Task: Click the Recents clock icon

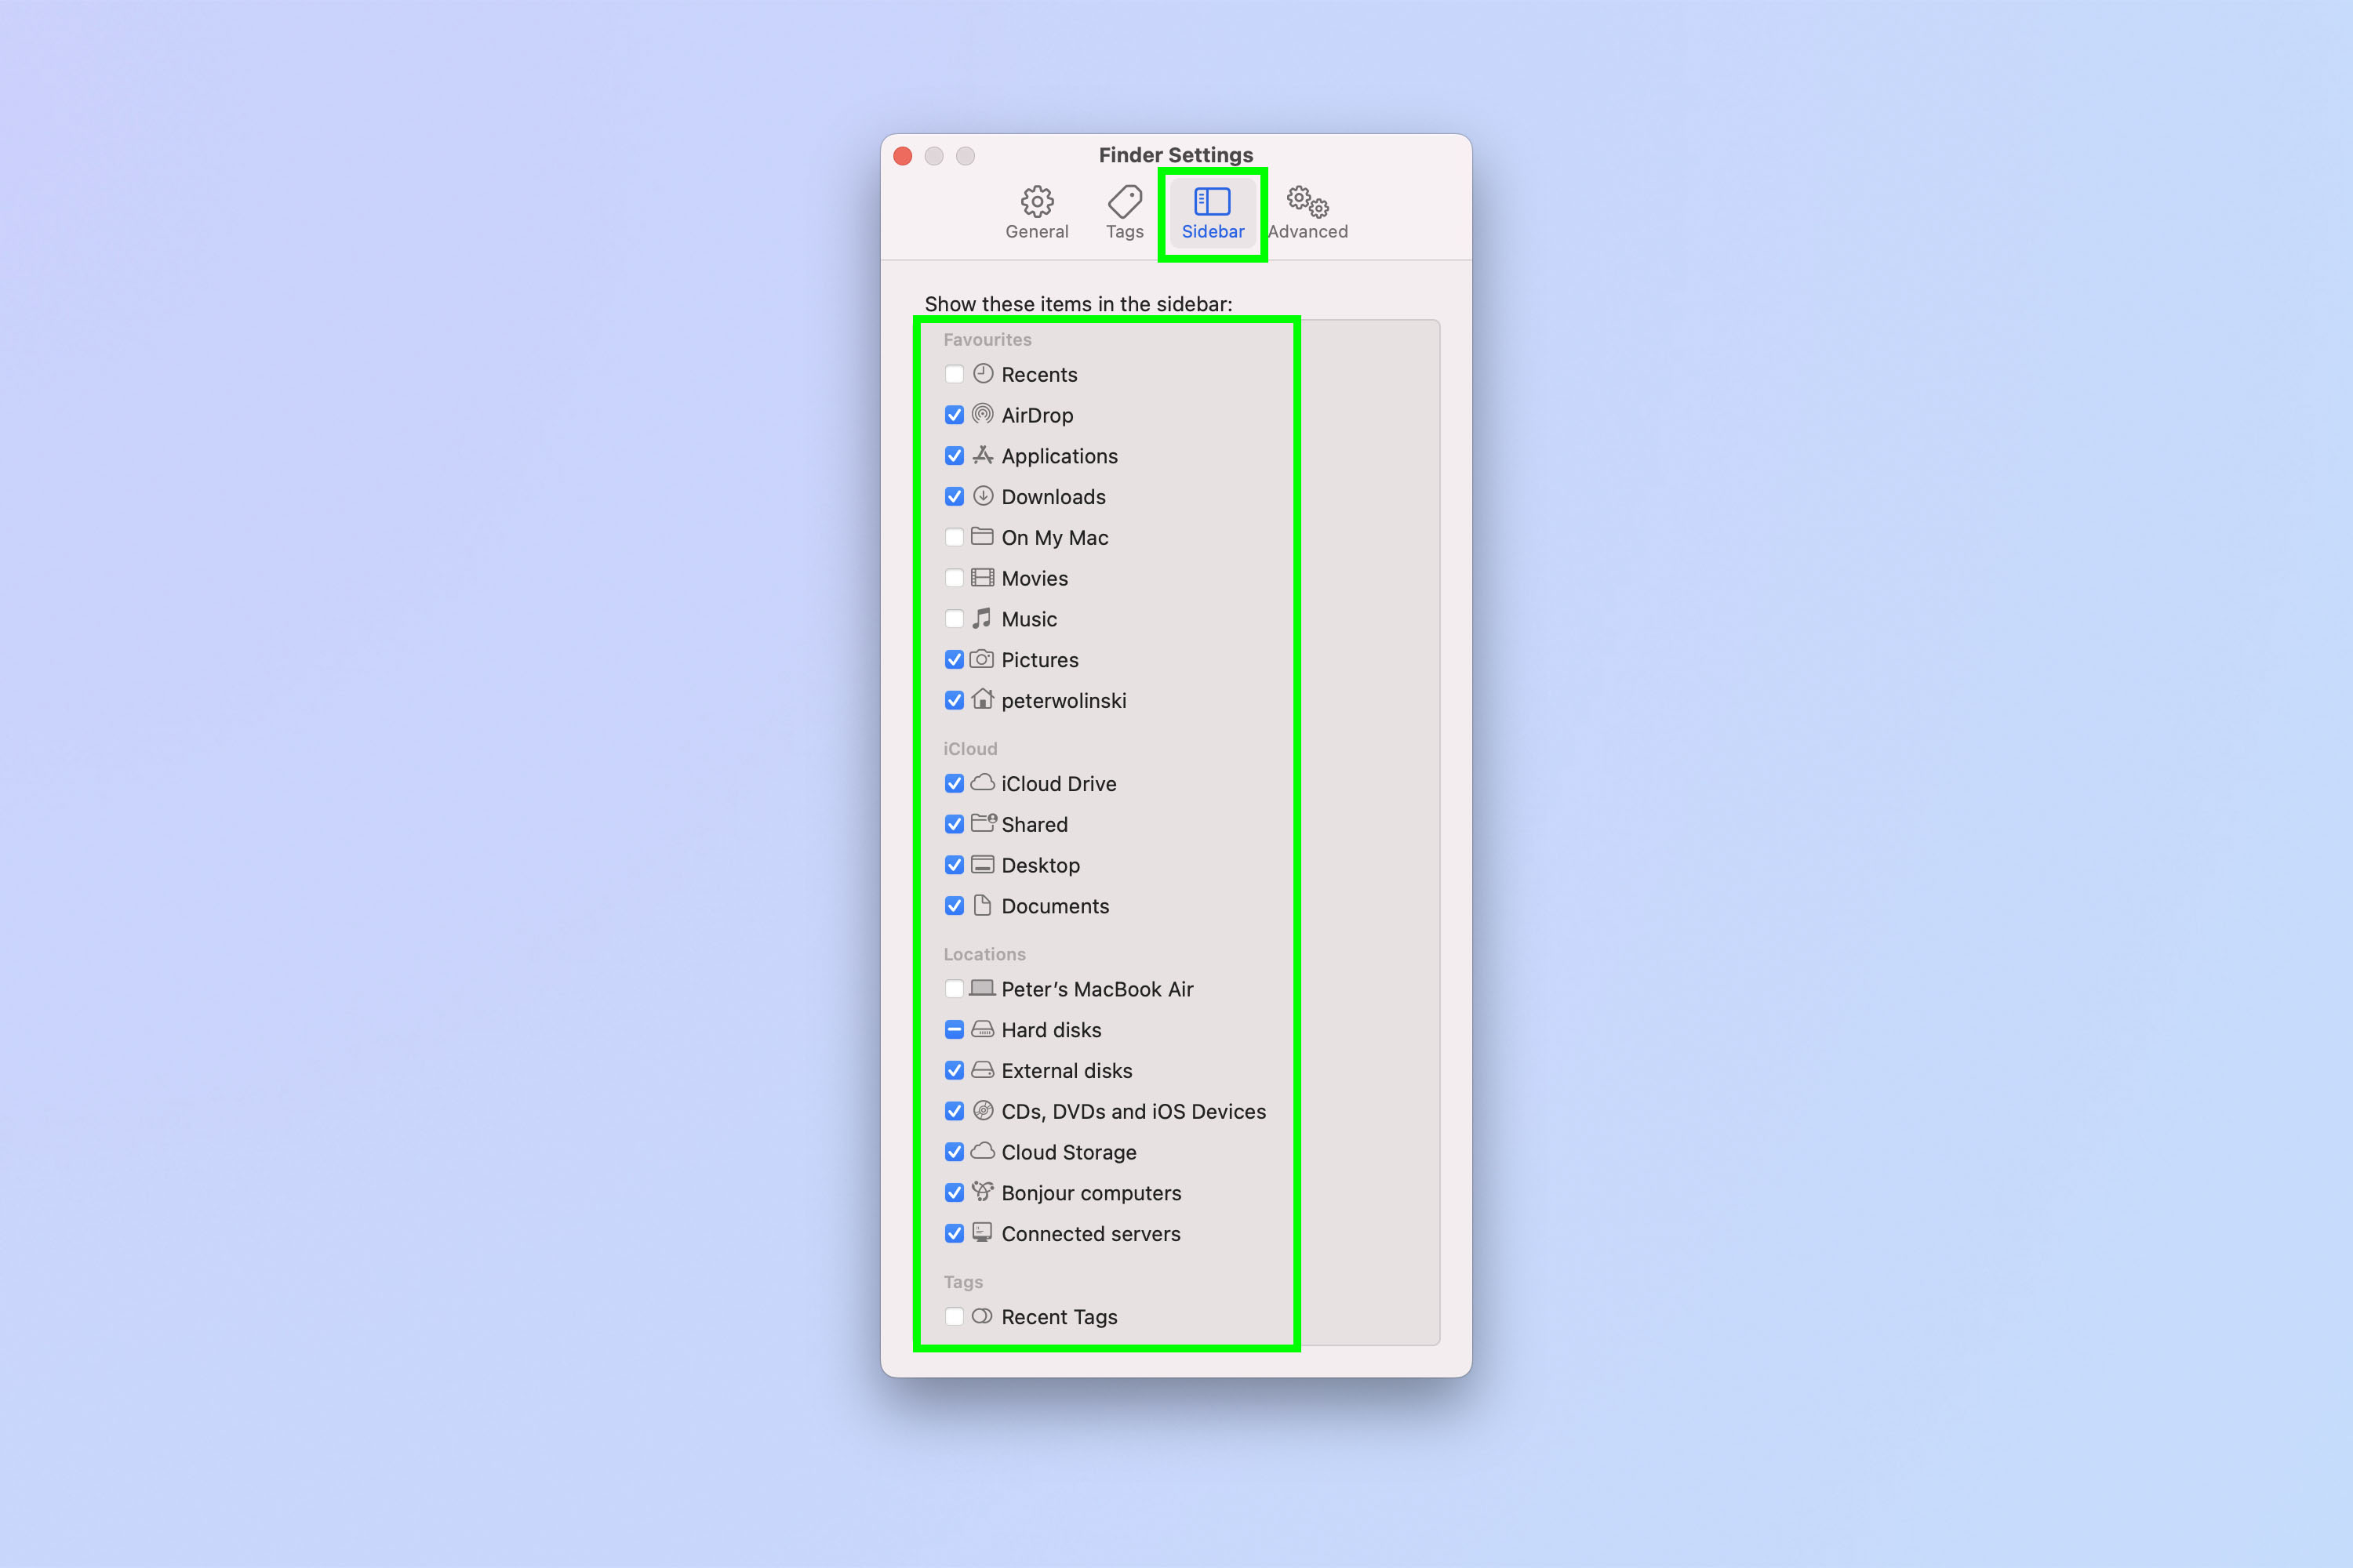Action: [984, 373]
